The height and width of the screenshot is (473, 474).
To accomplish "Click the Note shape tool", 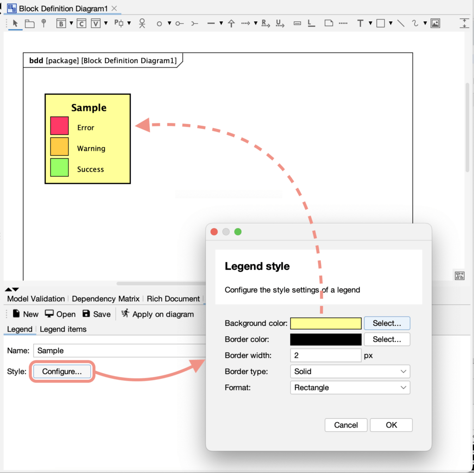I will 329,23.
